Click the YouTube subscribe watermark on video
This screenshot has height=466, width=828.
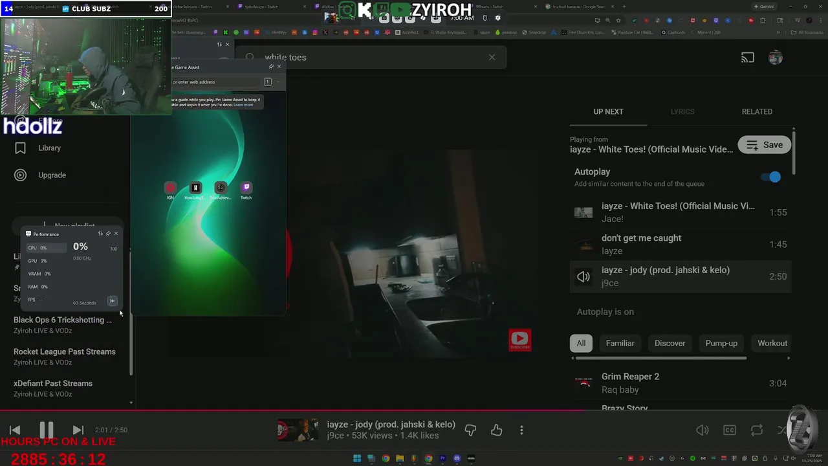pos(519,340)
